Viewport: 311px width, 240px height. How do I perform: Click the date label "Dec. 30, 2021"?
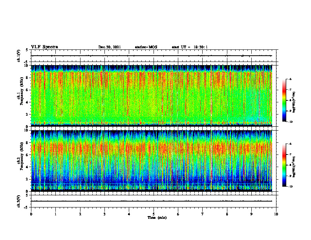pos(110,47)
